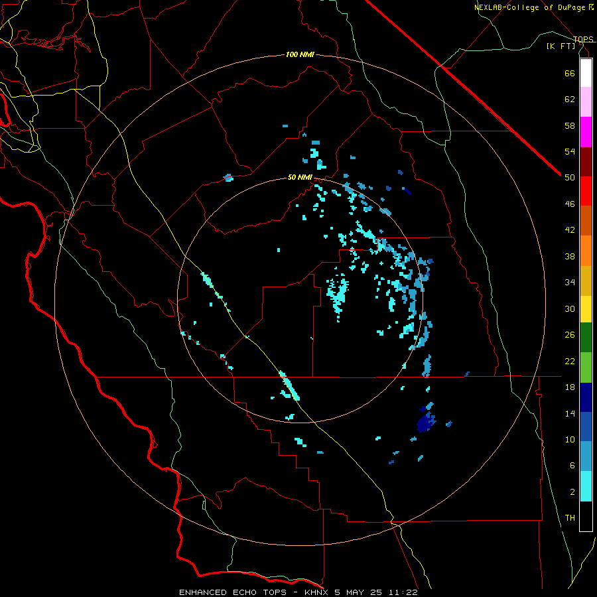
Task: Click the '38' legend value
Action: pos(570,256)
